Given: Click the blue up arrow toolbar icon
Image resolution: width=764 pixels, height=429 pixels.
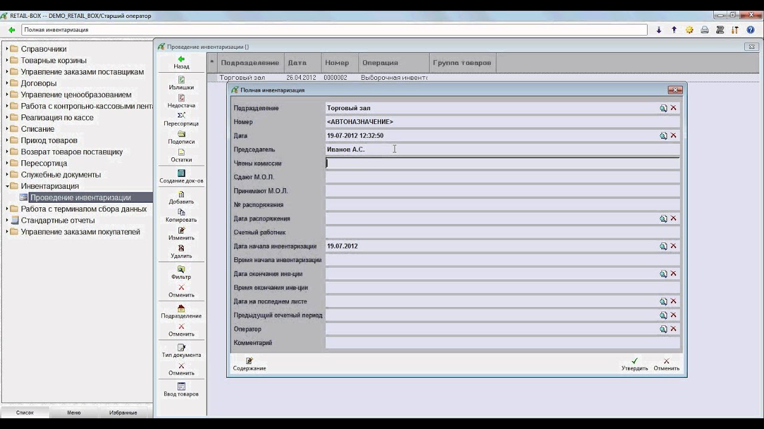Looking at the screenshot, I should tap(674, 30).
